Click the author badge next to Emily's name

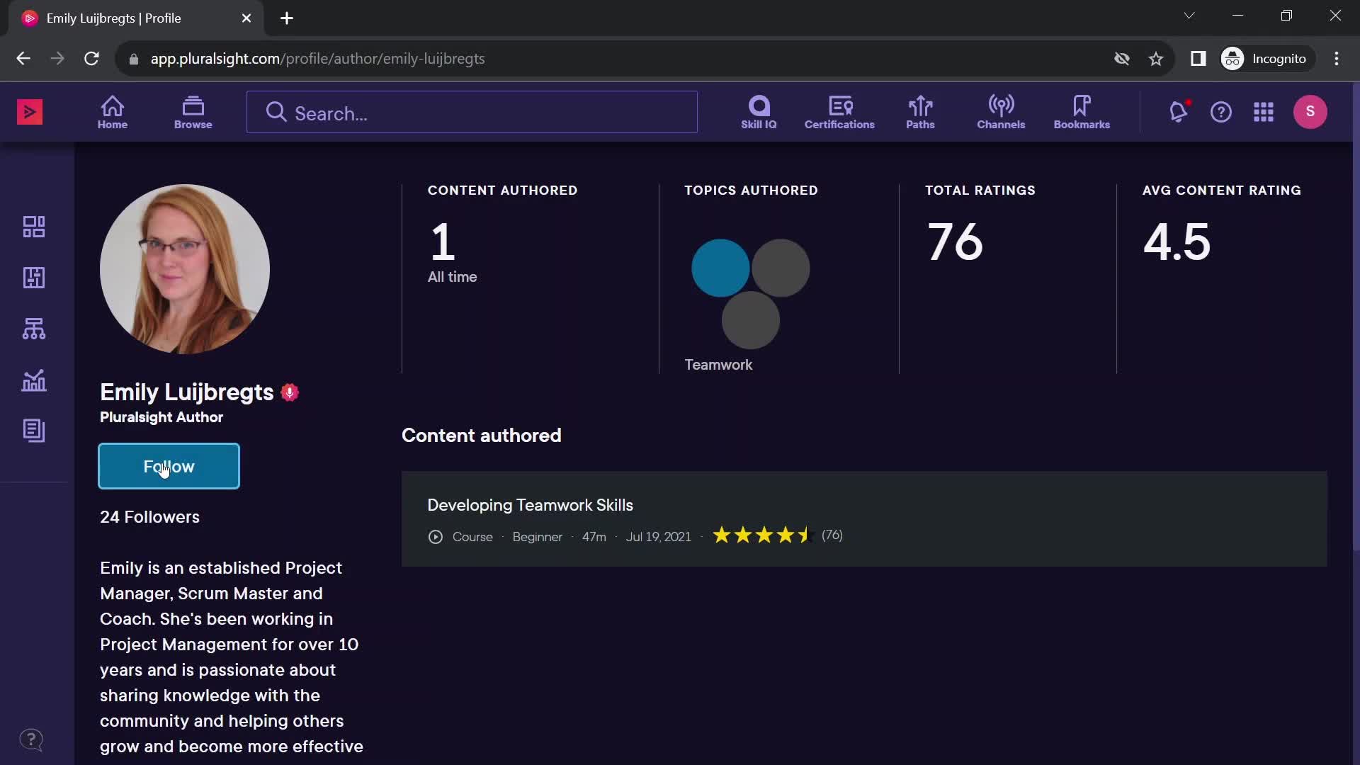290,392
